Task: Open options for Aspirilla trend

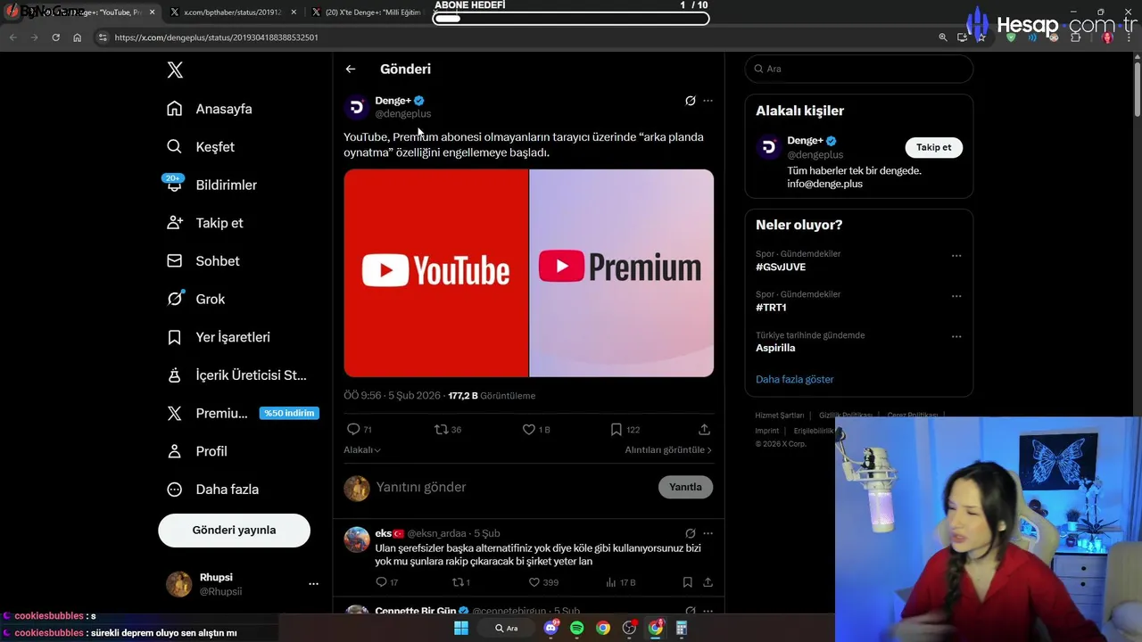Action: [x=956, y=337]
